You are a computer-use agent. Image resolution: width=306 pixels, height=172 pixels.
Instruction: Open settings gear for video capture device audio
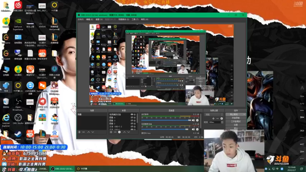197,129
